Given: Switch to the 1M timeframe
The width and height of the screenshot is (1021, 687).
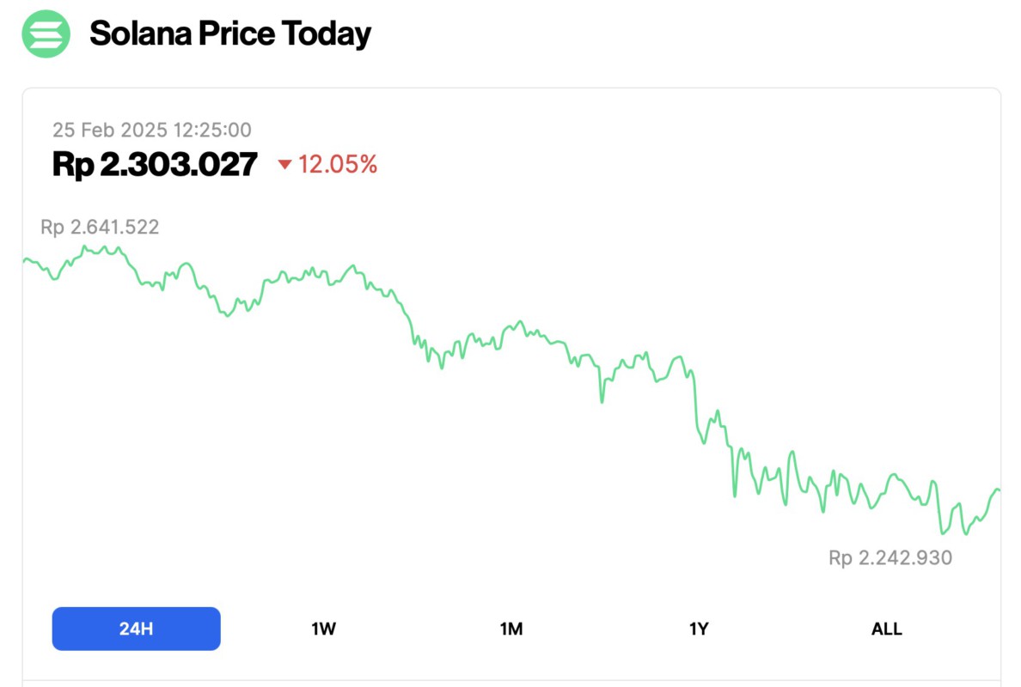Looking at the screenshot, I should [511, 629].
